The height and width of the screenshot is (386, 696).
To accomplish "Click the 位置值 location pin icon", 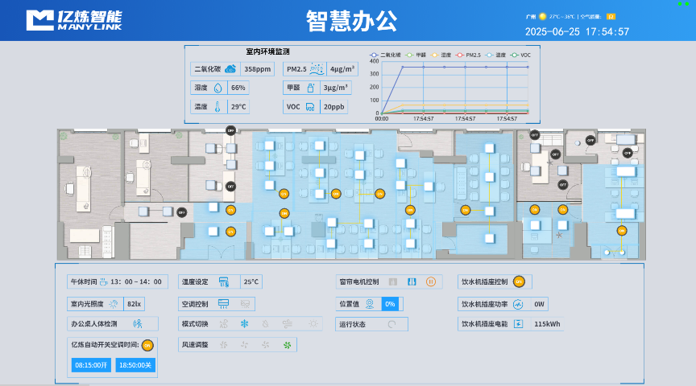I will pyautogui.click(x=369, y=303).
